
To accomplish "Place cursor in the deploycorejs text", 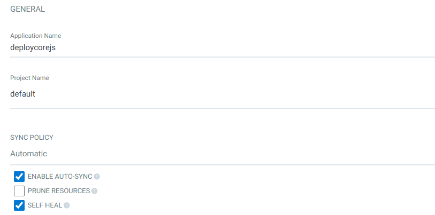I will click(33, 47).
